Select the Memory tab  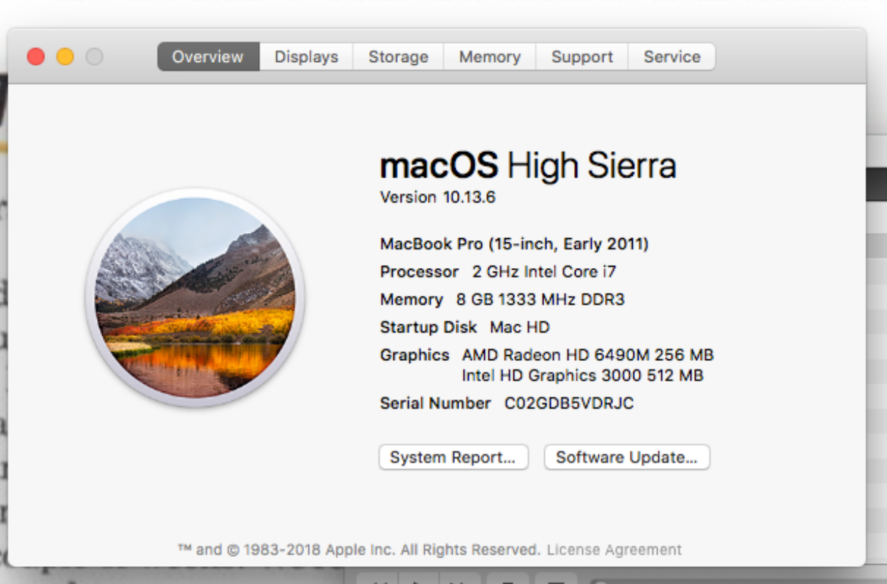pyautogui.click(x=490, y=57)
